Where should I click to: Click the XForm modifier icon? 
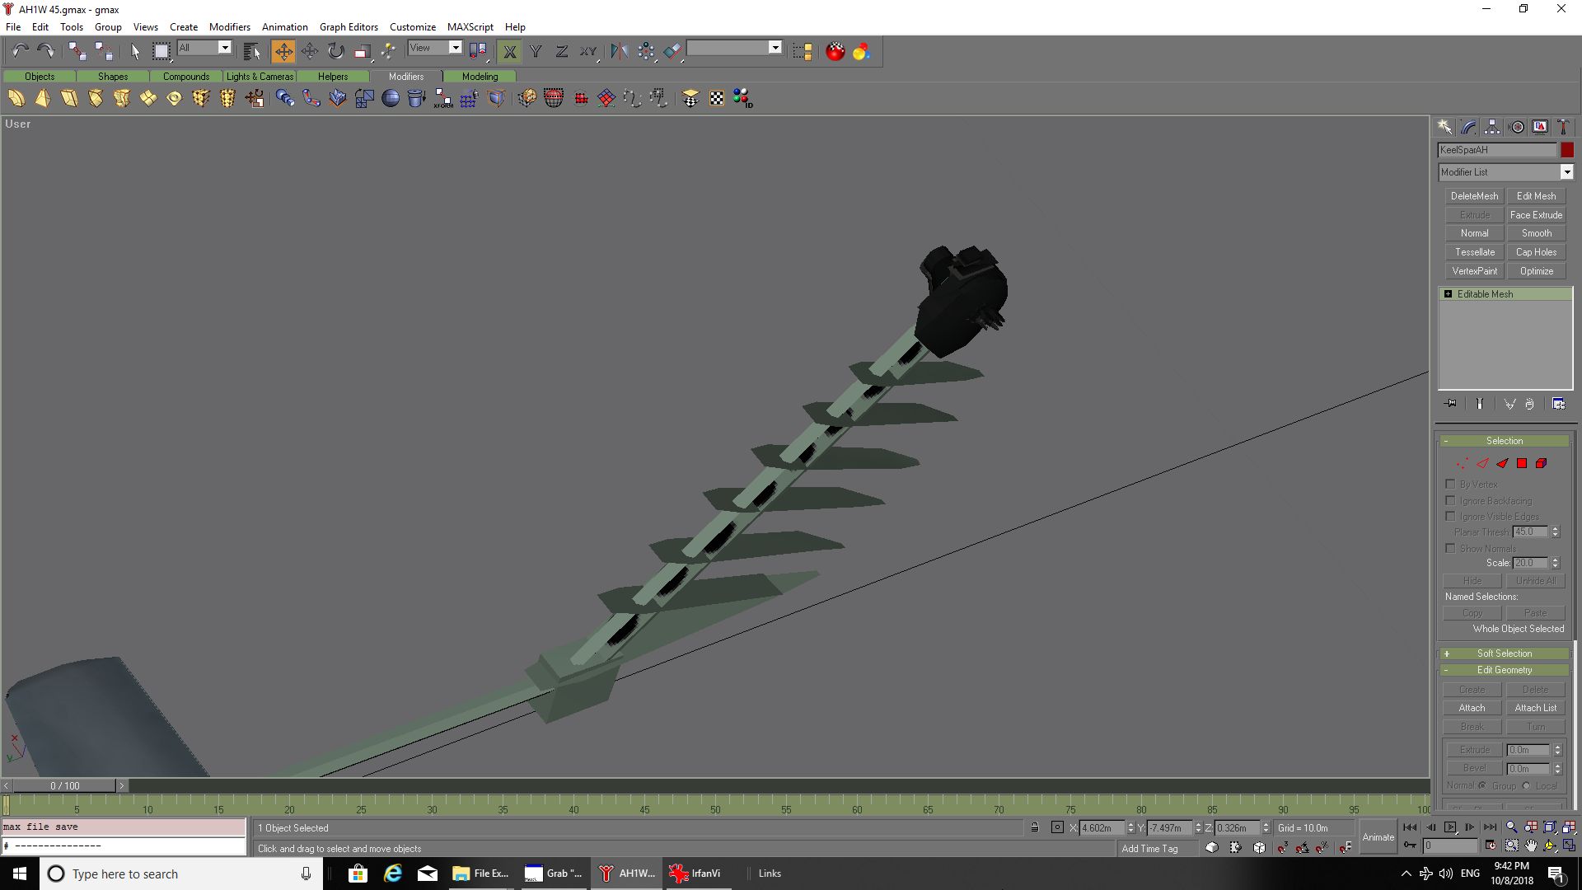click(x=443, y=99)
